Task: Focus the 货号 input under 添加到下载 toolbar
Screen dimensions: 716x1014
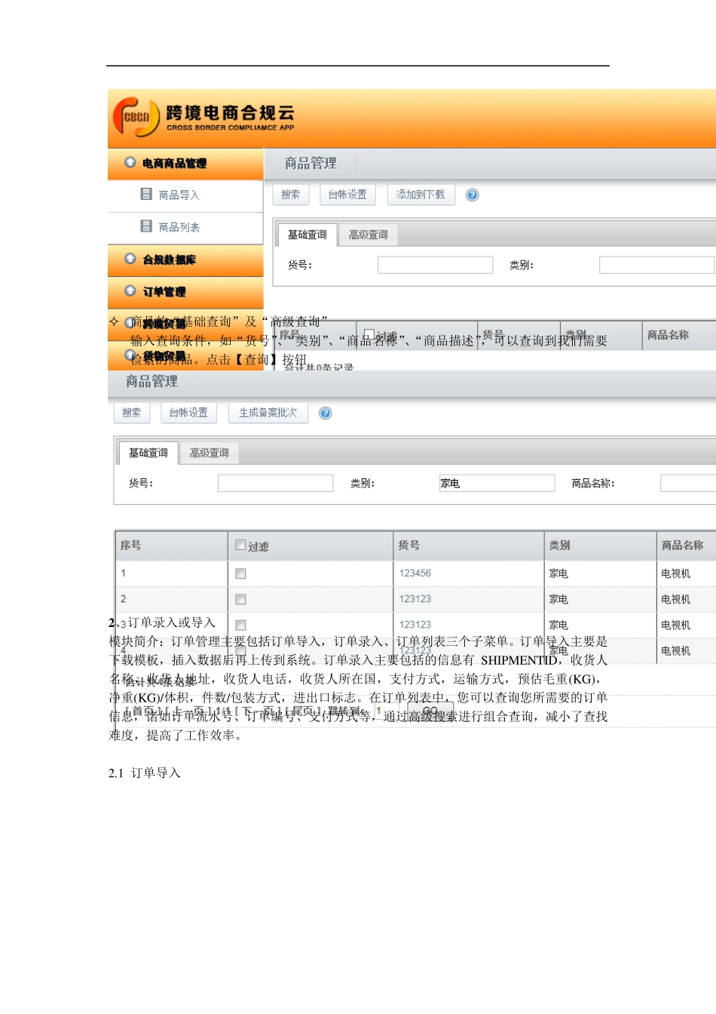Action: (435, 265)
